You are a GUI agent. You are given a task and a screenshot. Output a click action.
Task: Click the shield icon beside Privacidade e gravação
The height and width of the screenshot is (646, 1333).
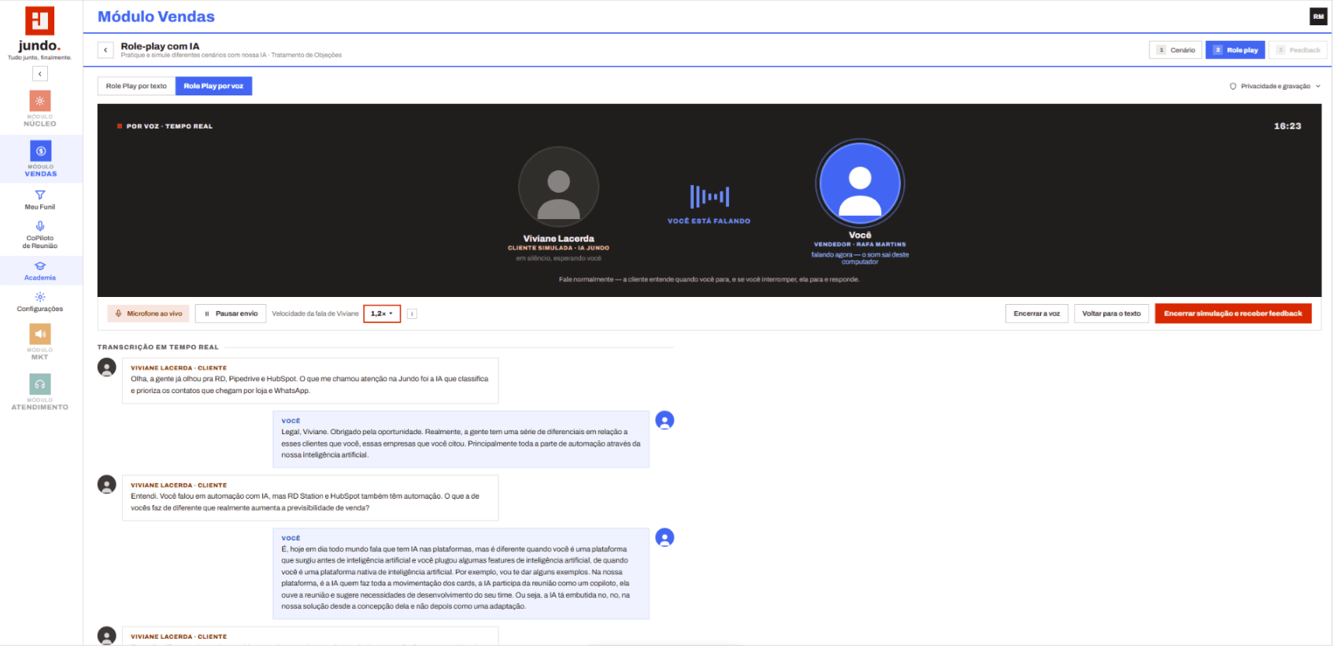pyautogui.click(x=1233, y=87)
